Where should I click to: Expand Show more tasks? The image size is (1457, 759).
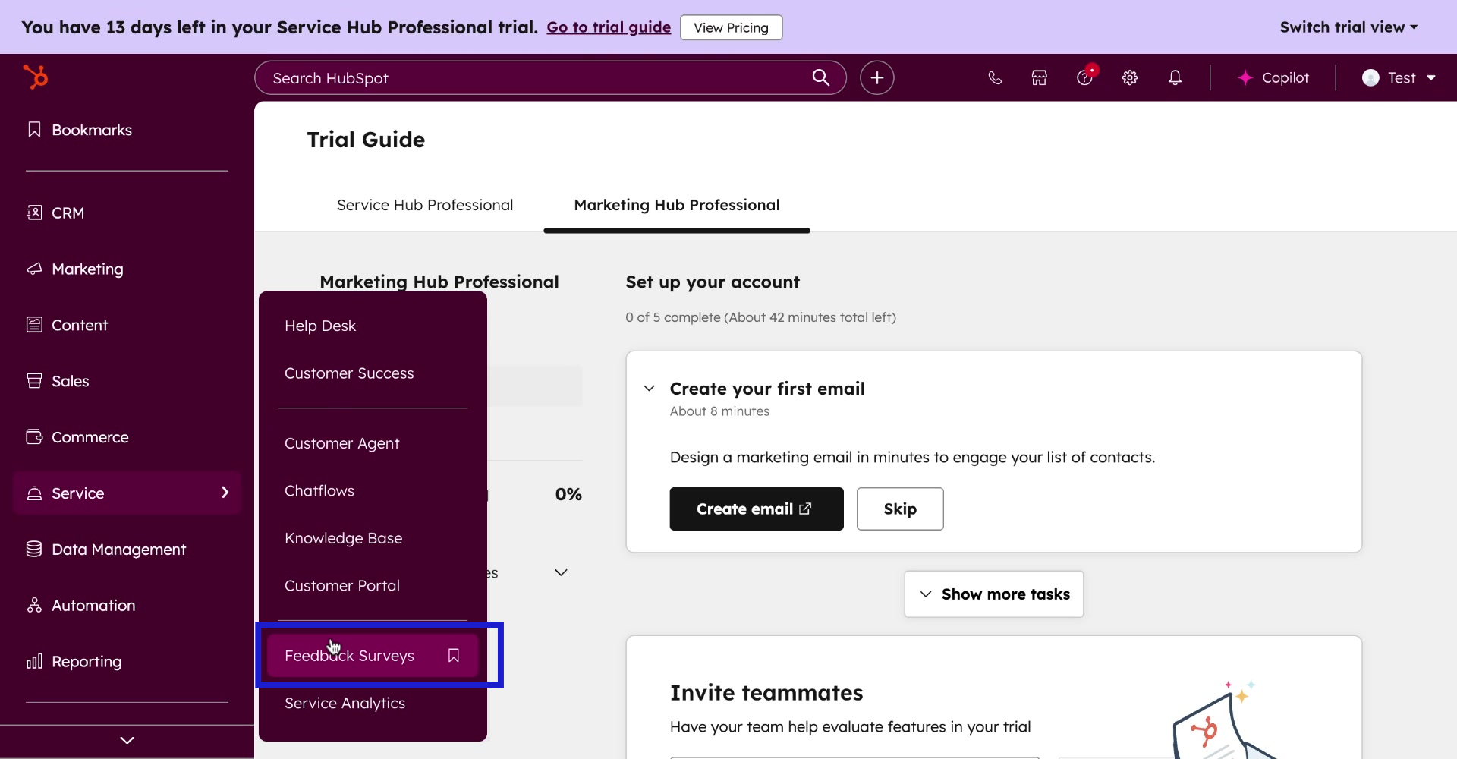coord(993,594)
